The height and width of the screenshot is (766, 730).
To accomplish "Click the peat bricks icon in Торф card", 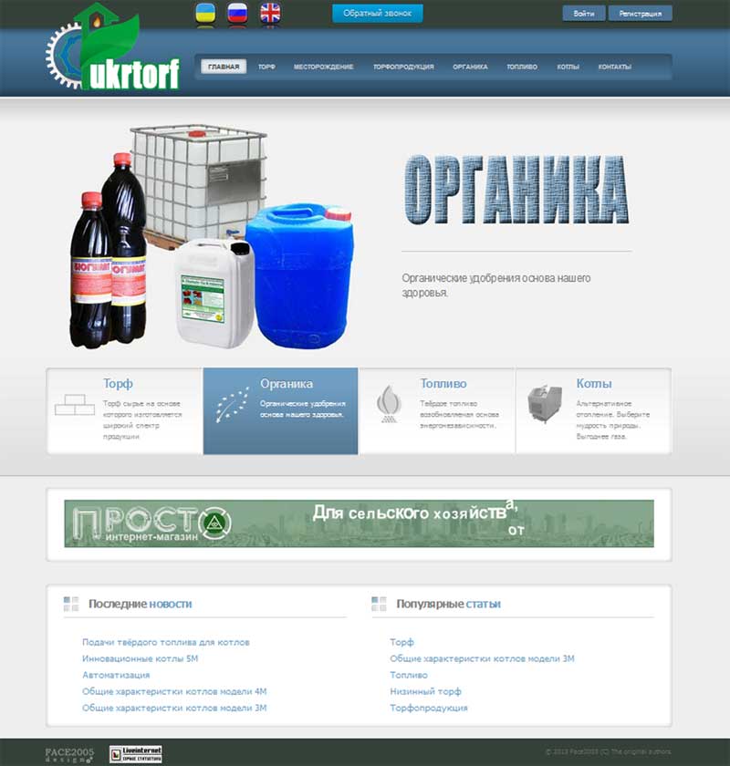I will tap(75, 405).
